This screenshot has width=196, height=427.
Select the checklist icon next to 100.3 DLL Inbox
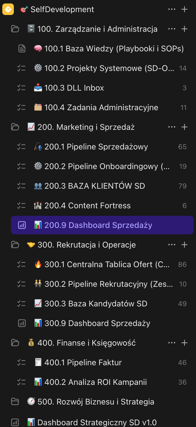point(22,88)
